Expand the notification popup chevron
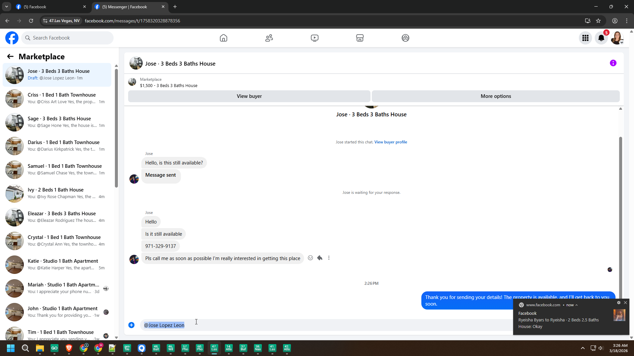The height and width of the screenshot is (356, 634). (577, 305)
